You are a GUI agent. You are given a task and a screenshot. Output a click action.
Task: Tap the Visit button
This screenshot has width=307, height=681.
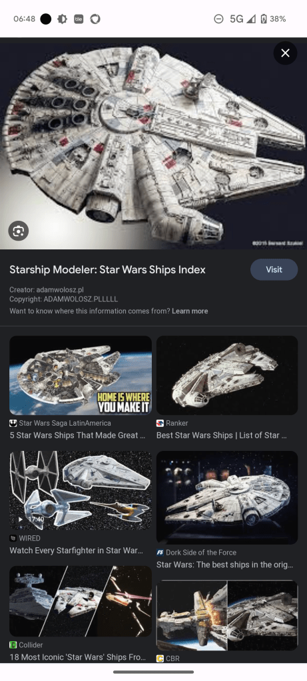coord(274,269)
